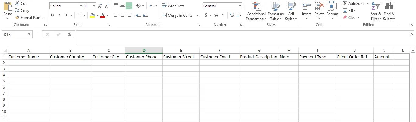Click the Find & Select binoculars

coord(389,7)
